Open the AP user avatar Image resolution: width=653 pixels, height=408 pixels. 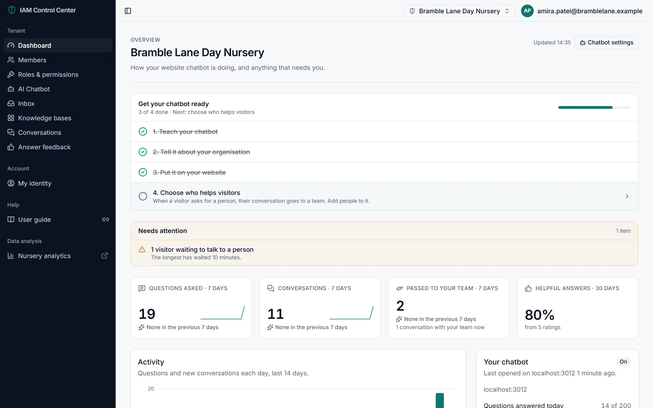click(527, 11)
